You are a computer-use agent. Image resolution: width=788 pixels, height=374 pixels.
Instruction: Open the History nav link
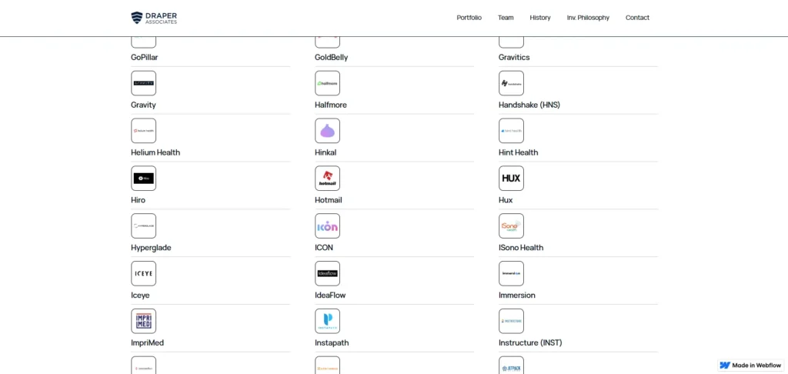pyautogui.click(x=540, y=18)
